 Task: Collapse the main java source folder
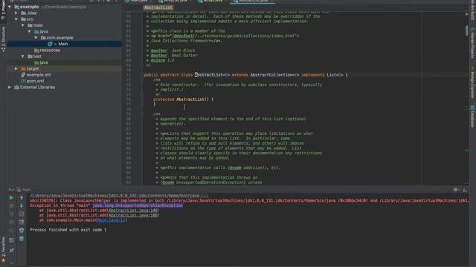point(30,31)
